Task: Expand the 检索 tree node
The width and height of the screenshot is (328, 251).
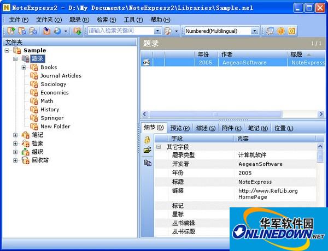Action: coord(15,144)
